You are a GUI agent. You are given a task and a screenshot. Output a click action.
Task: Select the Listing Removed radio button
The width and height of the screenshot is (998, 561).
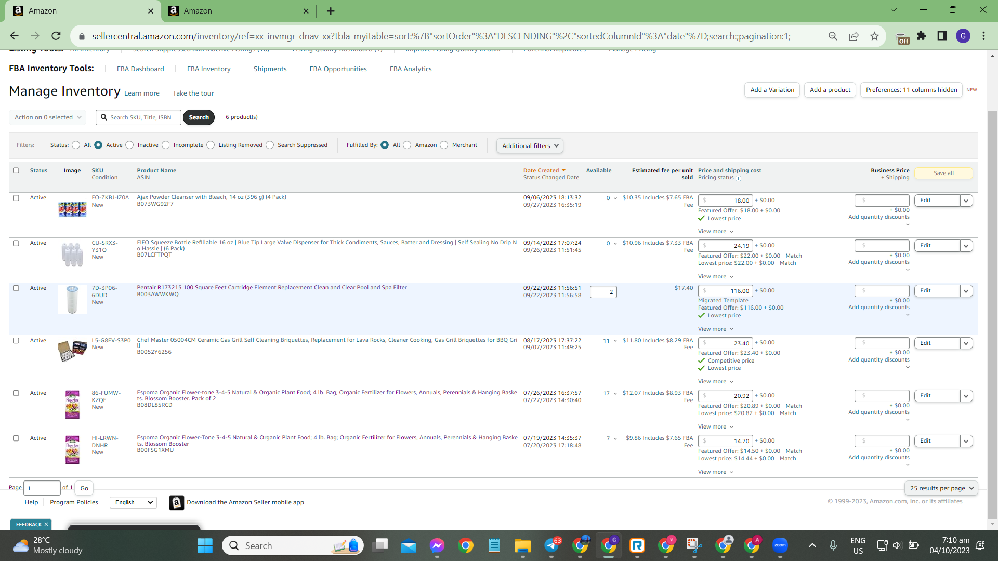click(x=211, y=145)
